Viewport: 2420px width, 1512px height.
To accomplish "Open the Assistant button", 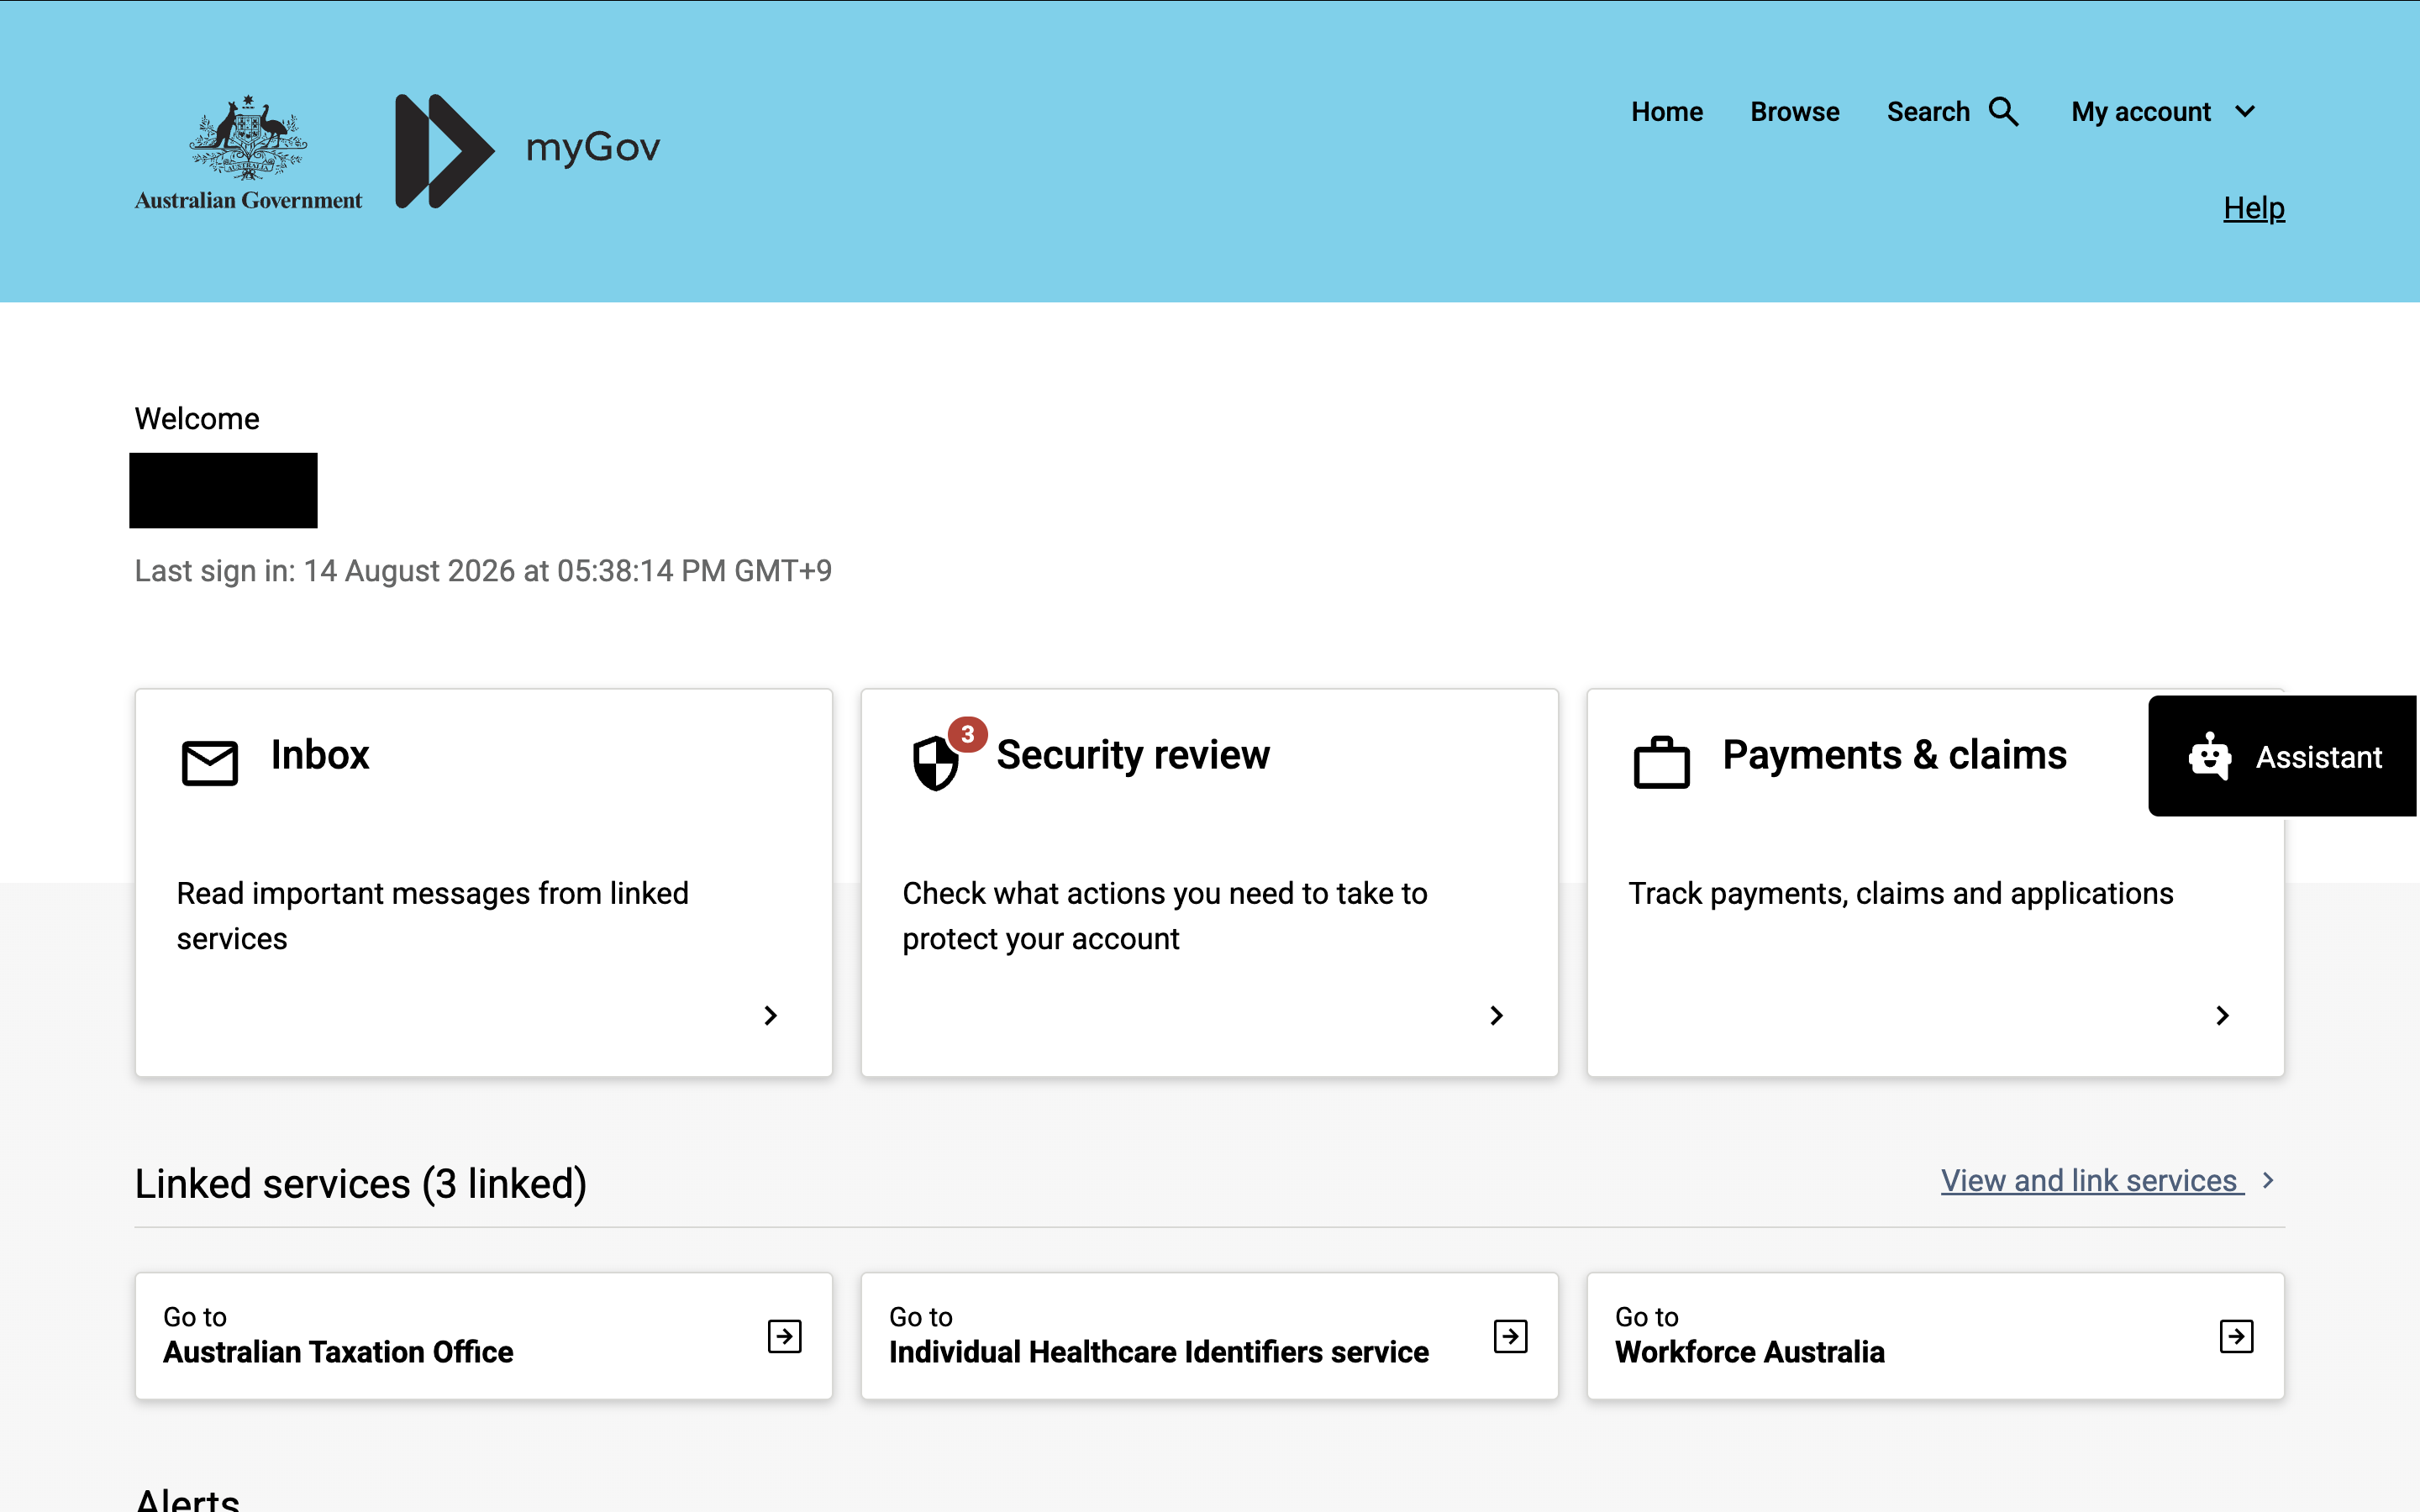I will (2283, 756).
